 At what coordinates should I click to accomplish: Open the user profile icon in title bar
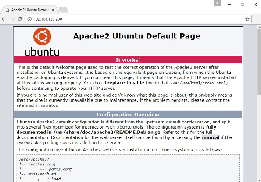point(217,3)
